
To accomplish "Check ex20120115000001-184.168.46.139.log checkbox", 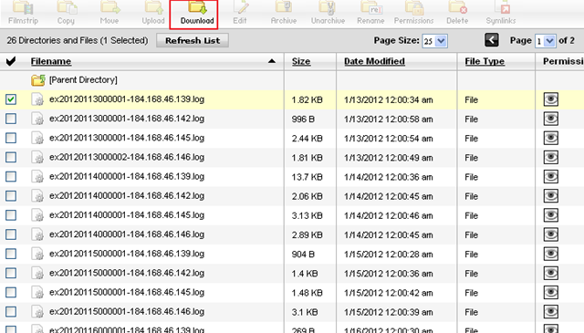I will (x=11, y=254).
